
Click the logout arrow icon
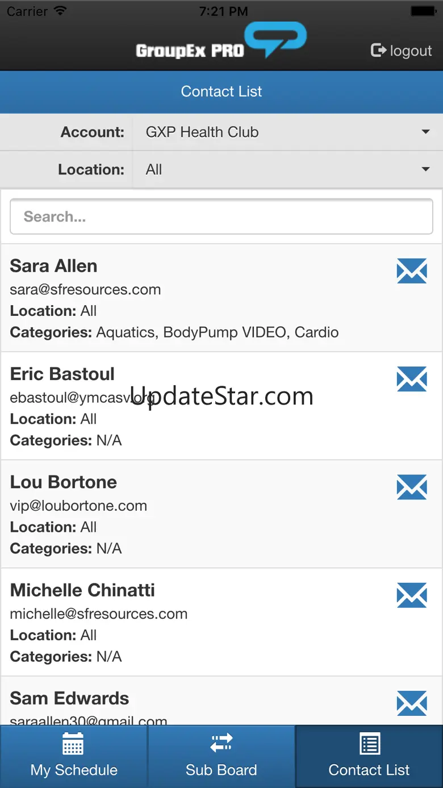coord(378,51)
